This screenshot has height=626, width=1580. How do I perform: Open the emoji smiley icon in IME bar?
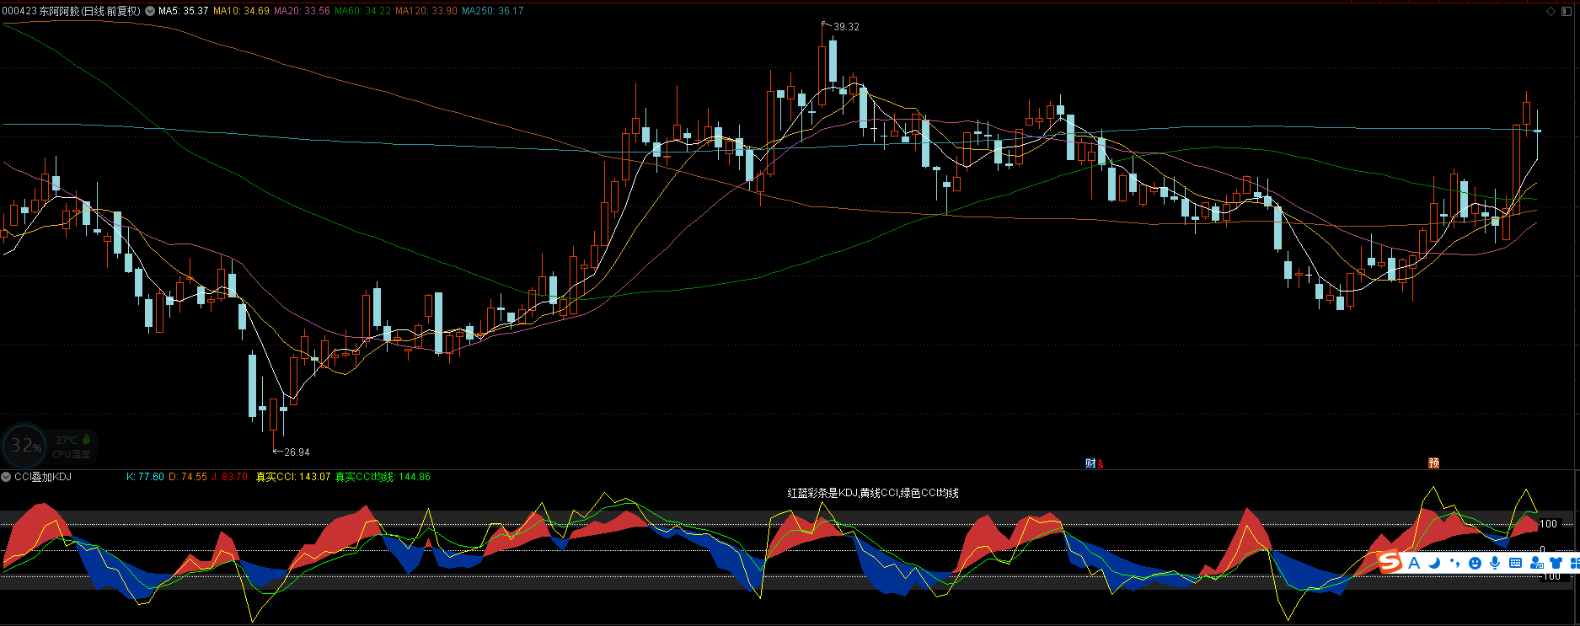click(1475, 563)
